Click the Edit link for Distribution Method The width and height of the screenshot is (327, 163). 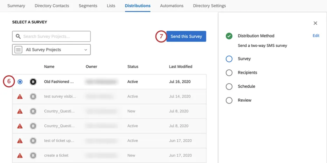pyautogui.click(x=316, y=36)
